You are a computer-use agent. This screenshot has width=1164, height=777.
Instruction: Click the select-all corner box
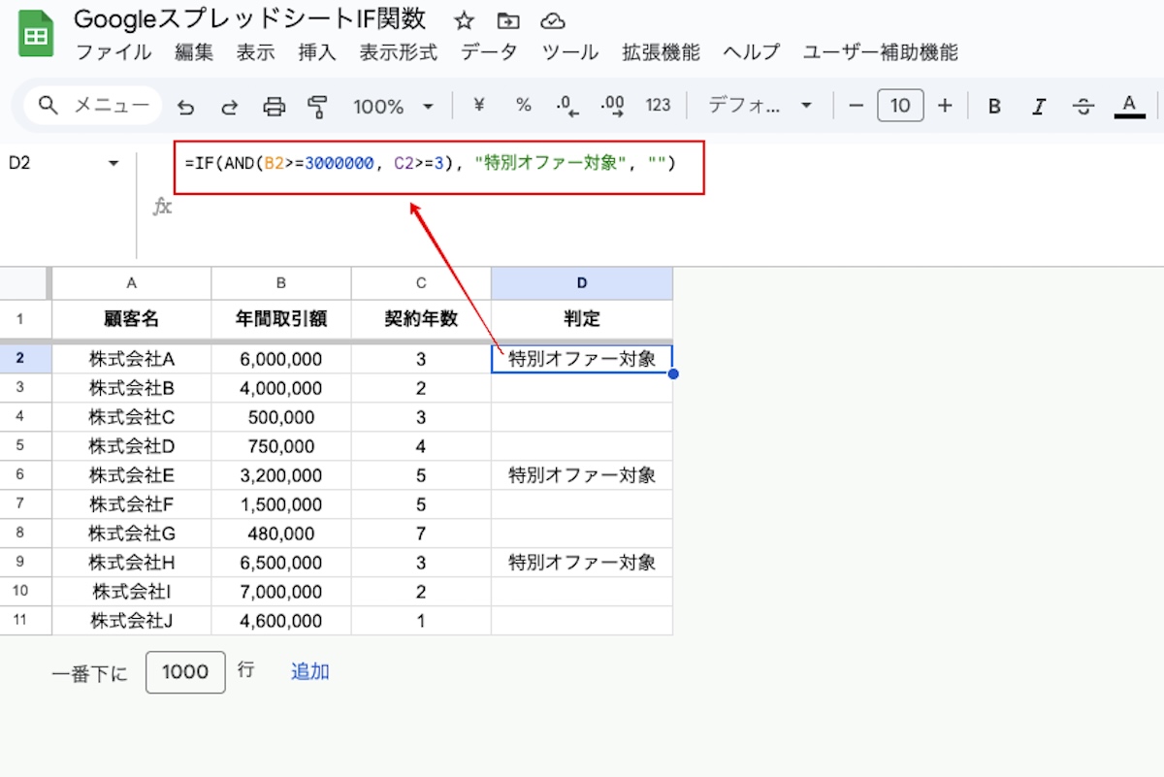[23, 283]
